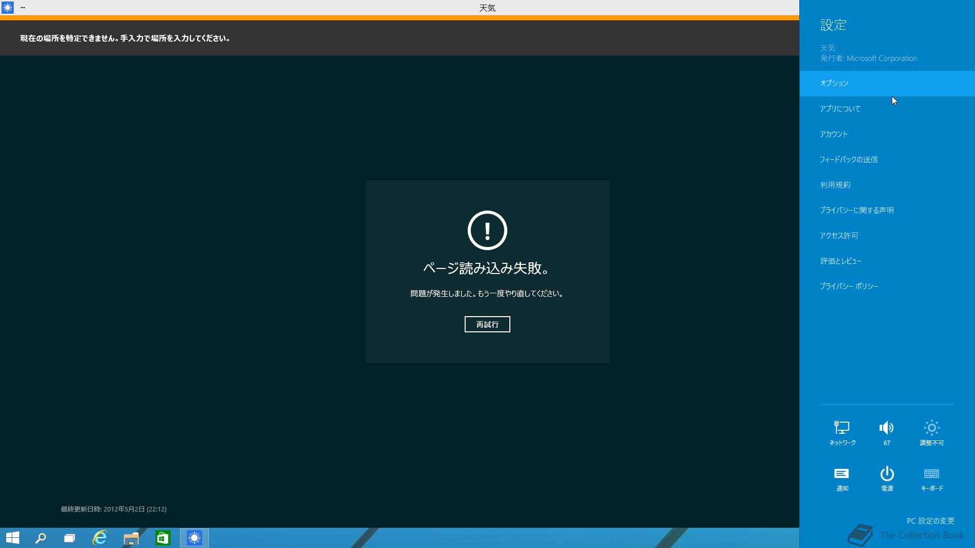
Task: Click the 再試行 retry button
Action: pos(487,324)
